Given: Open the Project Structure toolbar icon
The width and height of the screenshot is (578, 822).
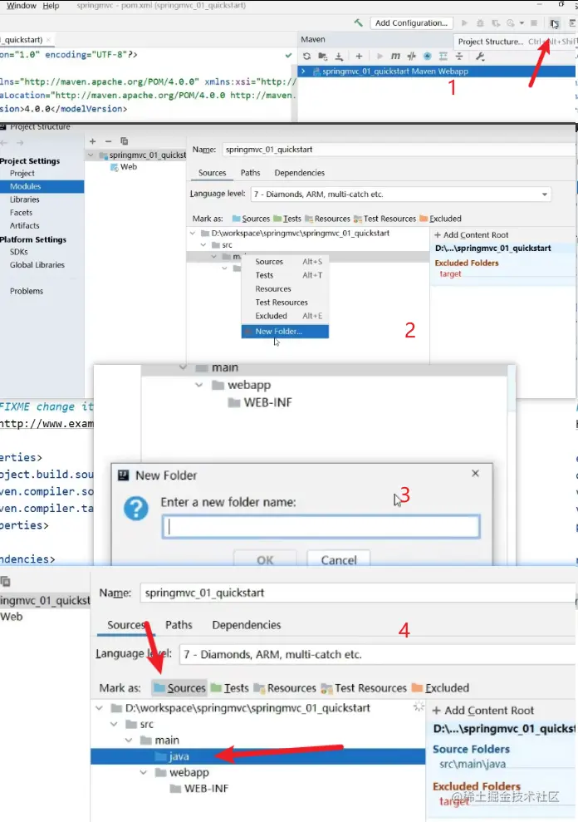Looking at the screenshot, I should pos(554,23).
